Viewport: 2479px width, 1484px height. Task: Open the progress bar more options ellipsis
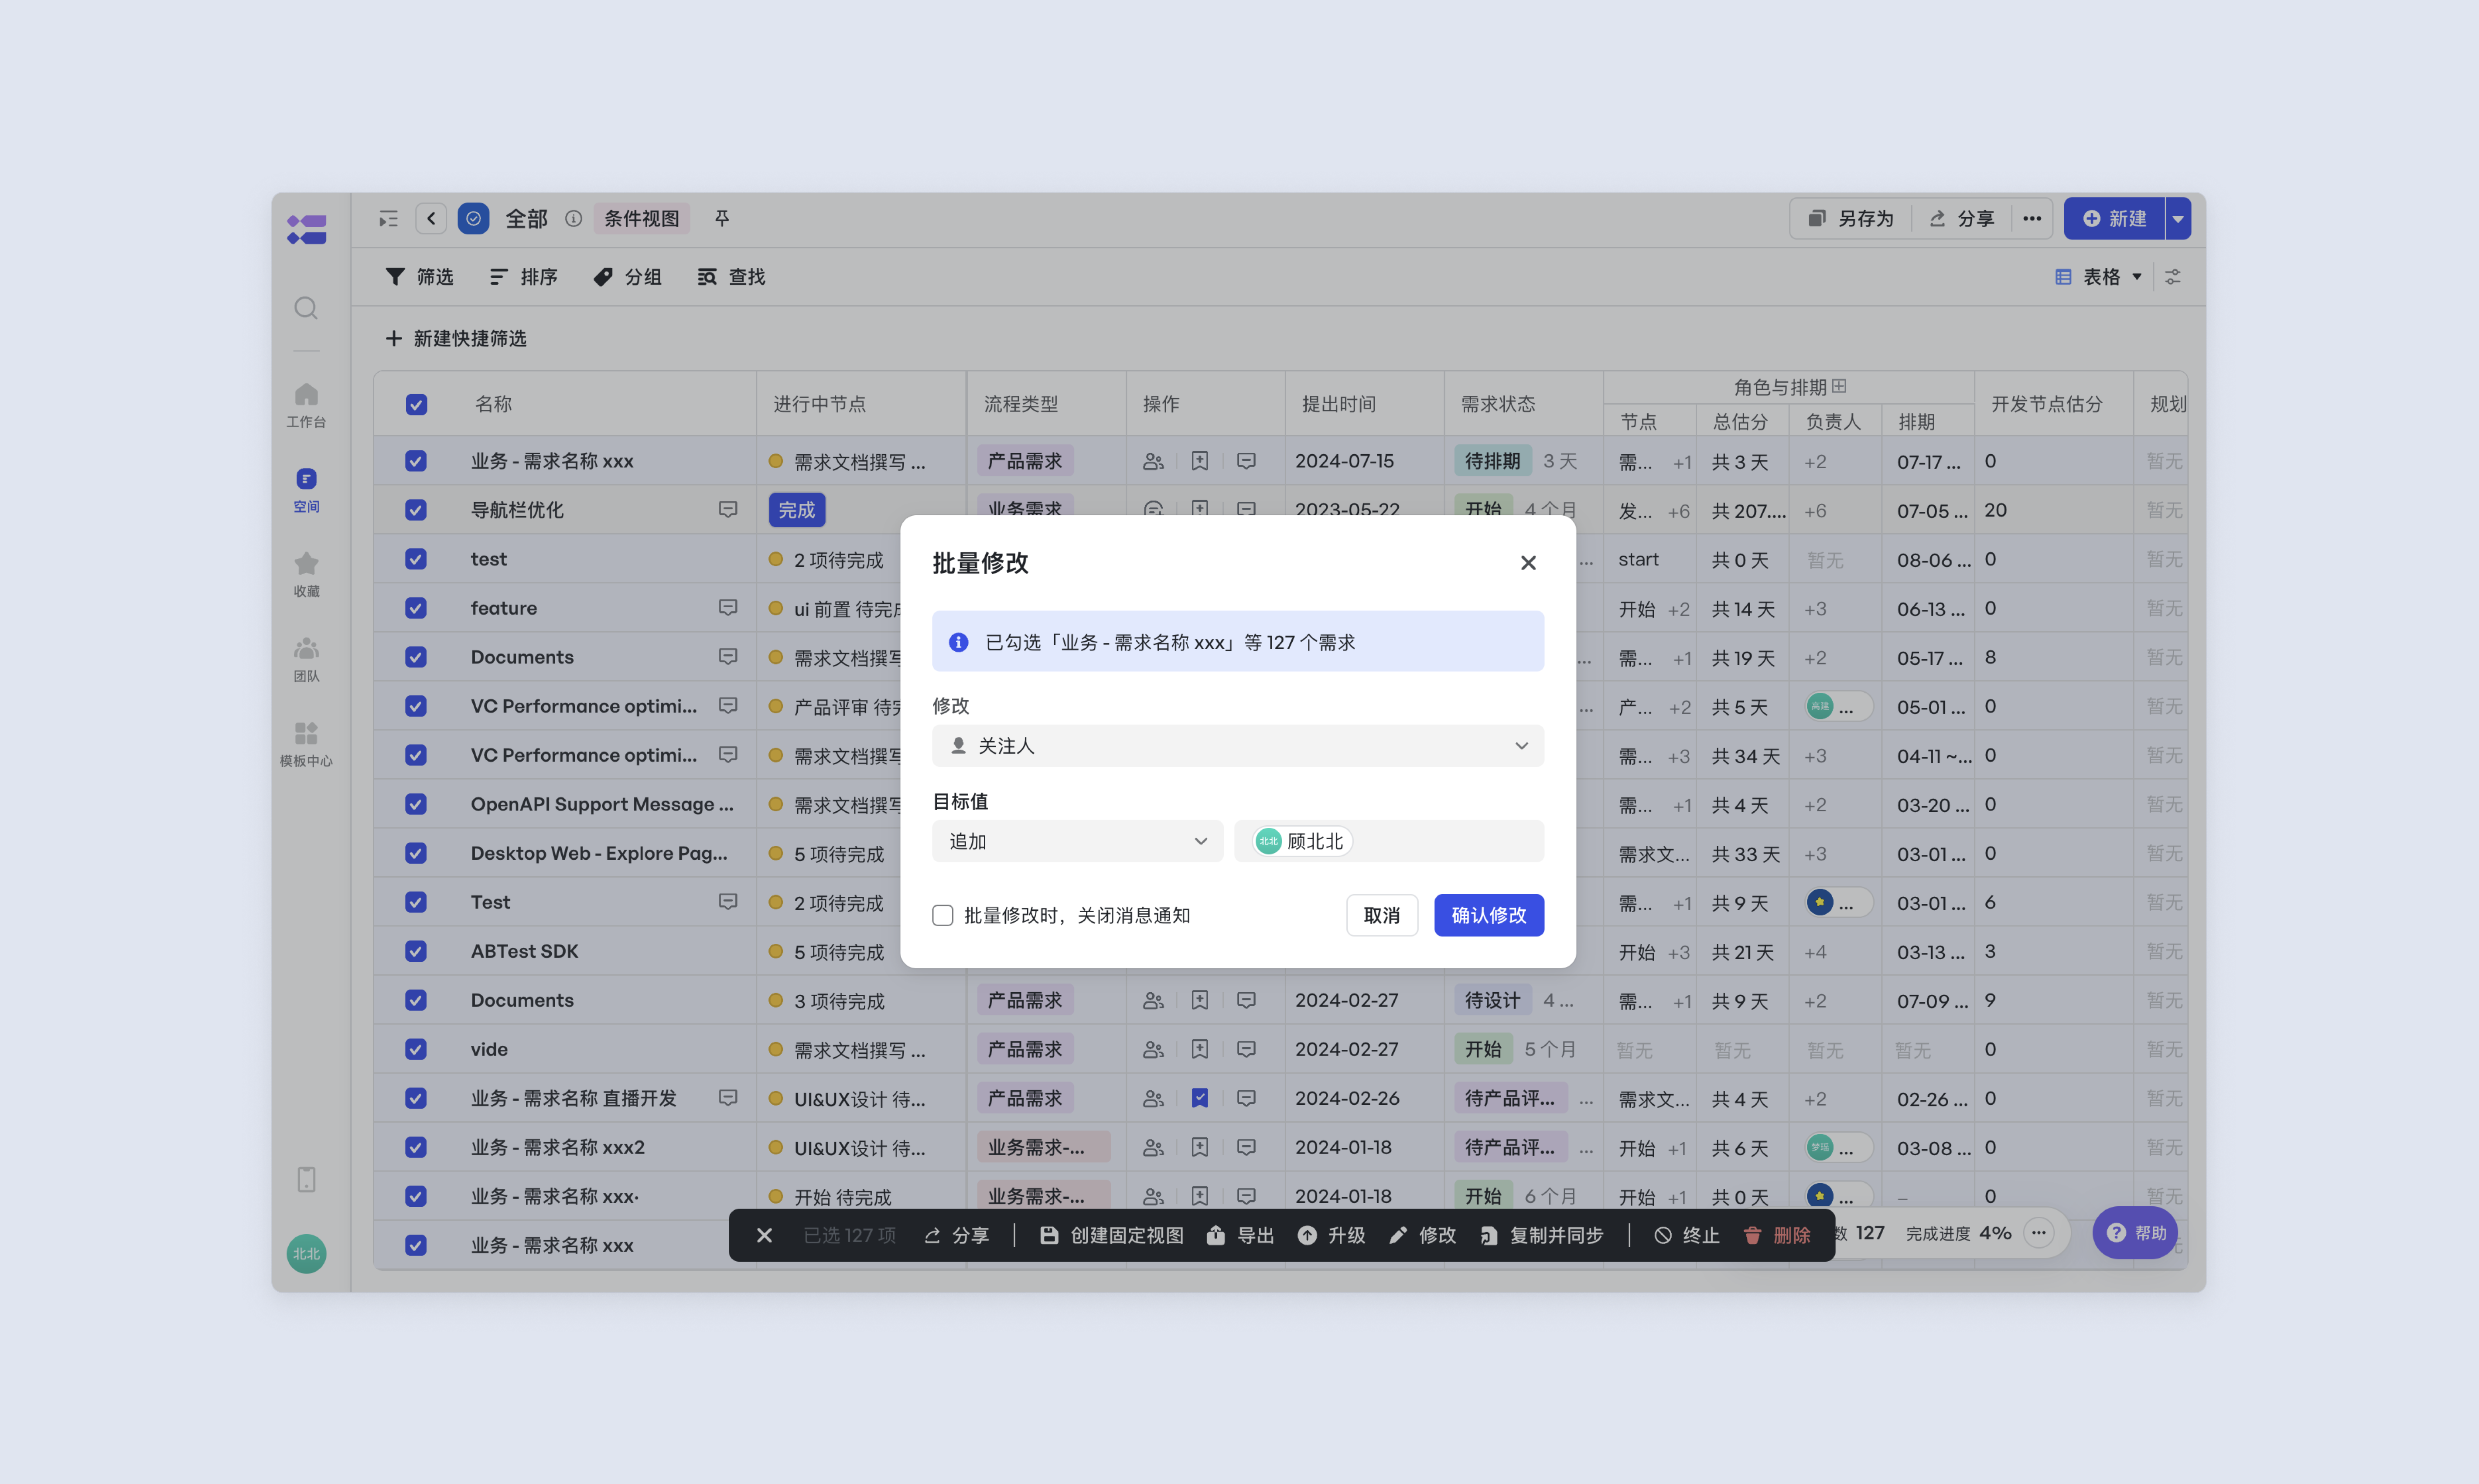[x=2039, y=1233]
